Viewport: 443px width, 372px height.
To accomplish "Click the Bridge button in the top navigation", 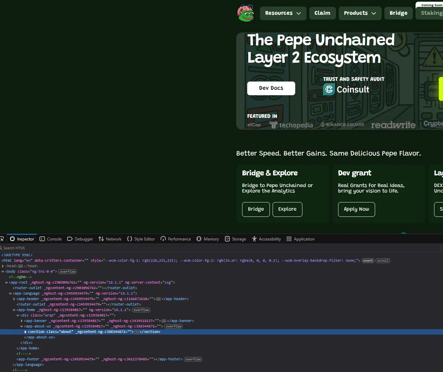I will (x=398, y=13).
